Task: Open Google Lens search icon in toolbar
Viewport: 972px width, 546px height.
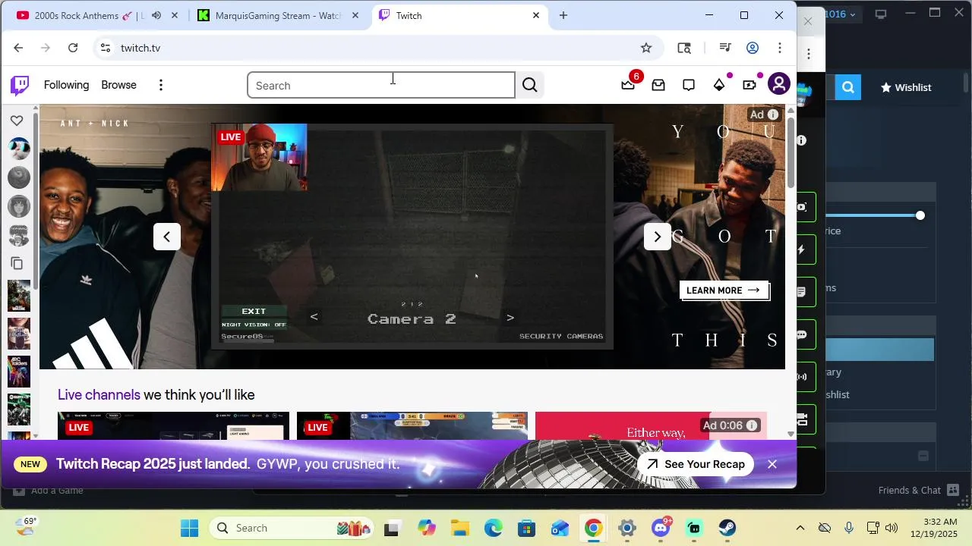Action: pos(684,48)
